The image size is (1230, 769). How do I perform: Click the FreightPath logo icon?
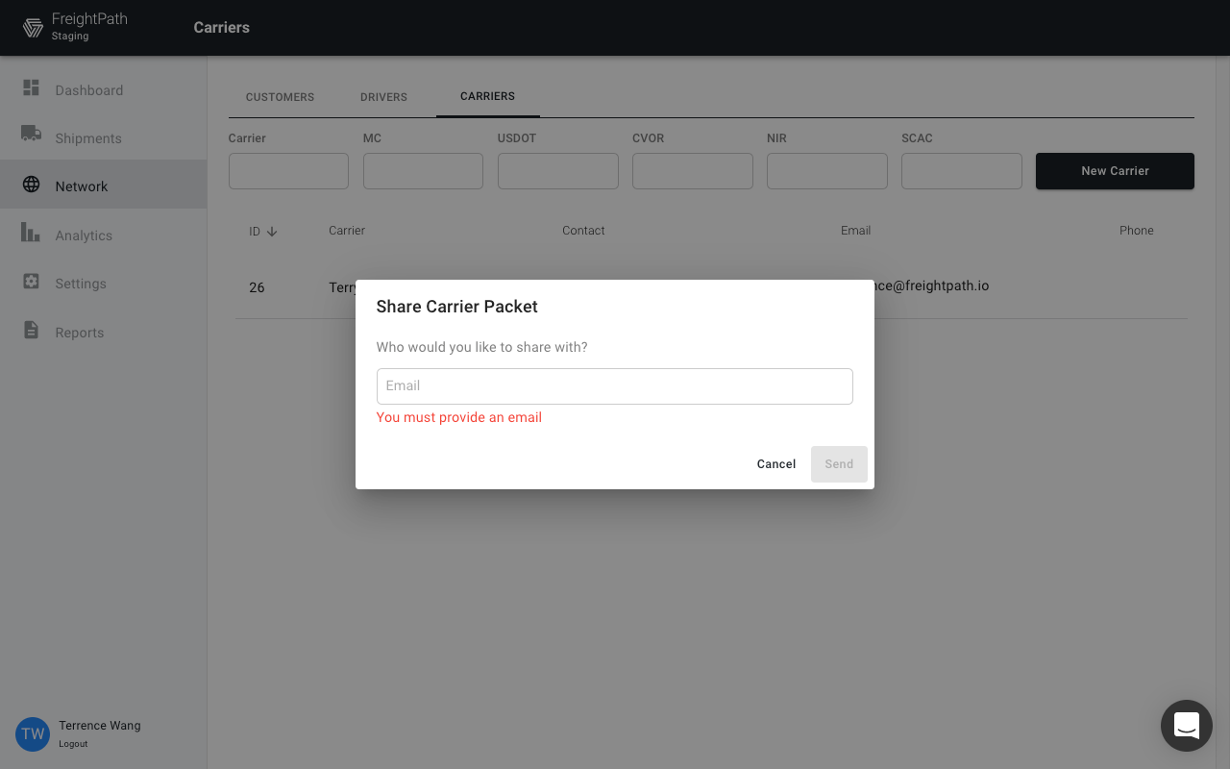[x=33, y=27]
